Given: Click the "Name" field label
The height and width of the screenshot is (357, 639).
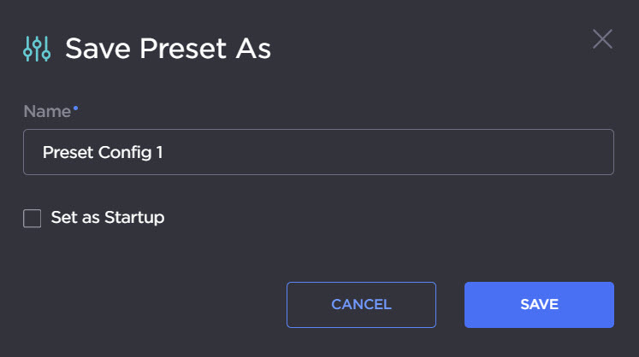Looking at the screenshot, I should (46, 112).
